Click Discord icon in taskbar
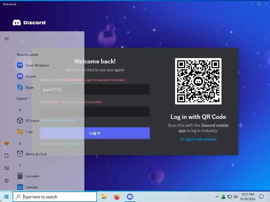Image resolution: width=270 pixels, height=202 pixels. click(x=130, y=197)
